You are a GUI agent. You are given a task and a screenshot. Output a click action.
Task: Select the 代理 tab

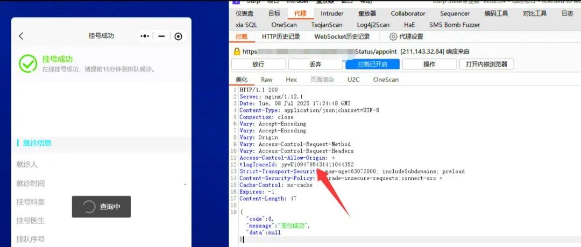point(301,14)
